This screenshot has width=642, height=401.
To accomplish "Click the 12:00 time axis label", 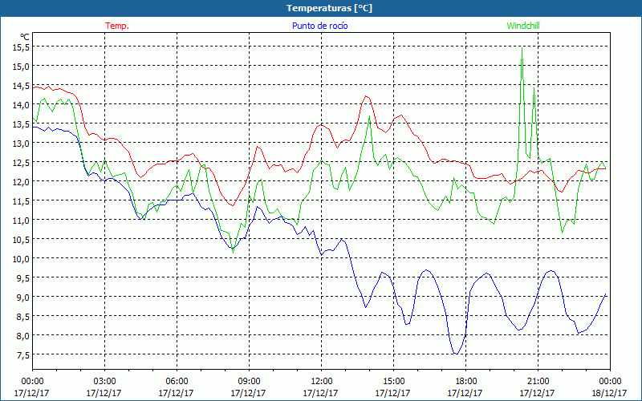I will click(x=322, y=382).
